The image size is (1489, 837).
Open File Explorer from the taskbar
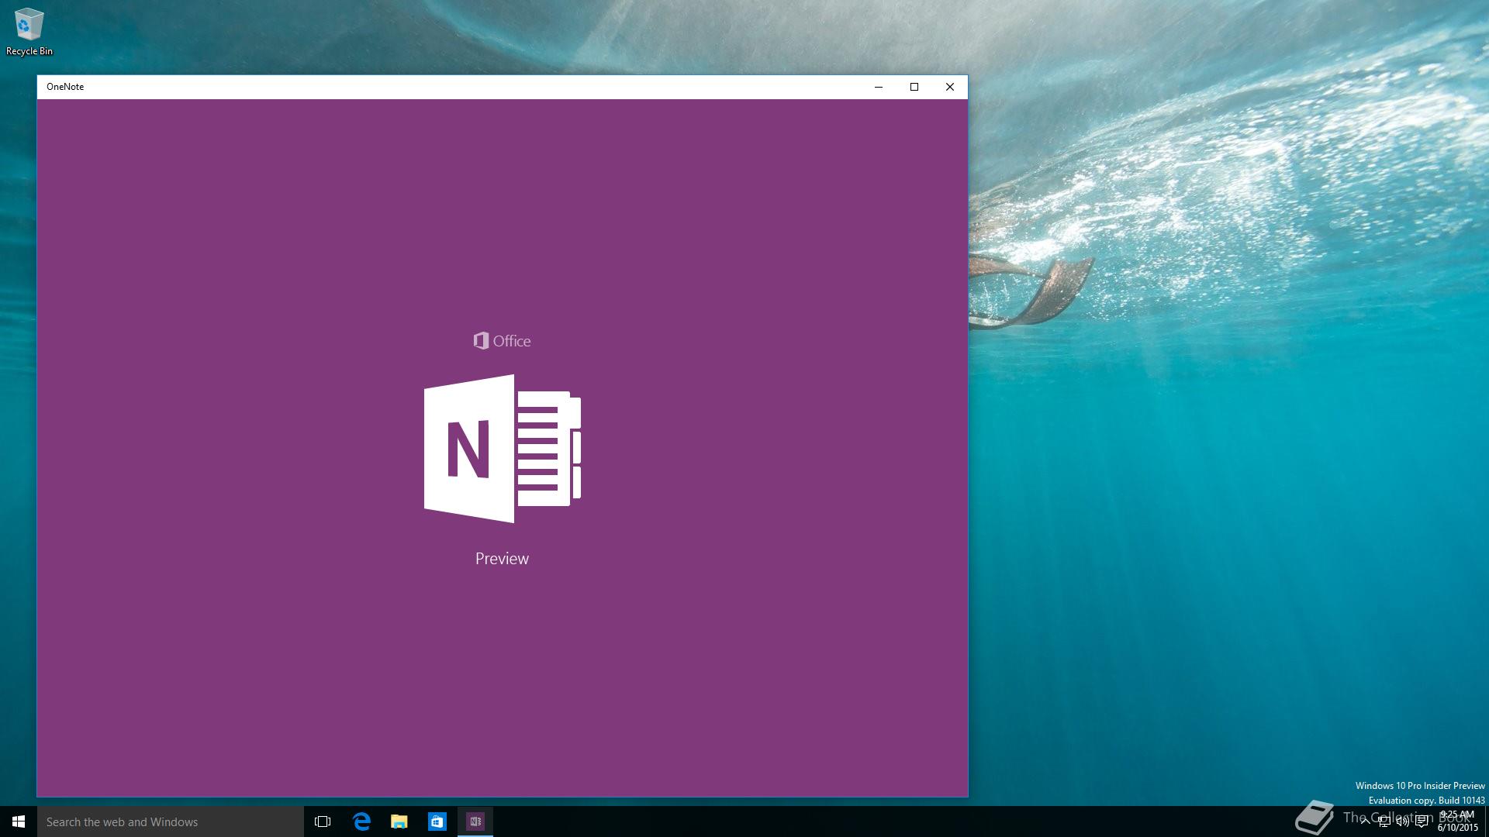(399, 821)
